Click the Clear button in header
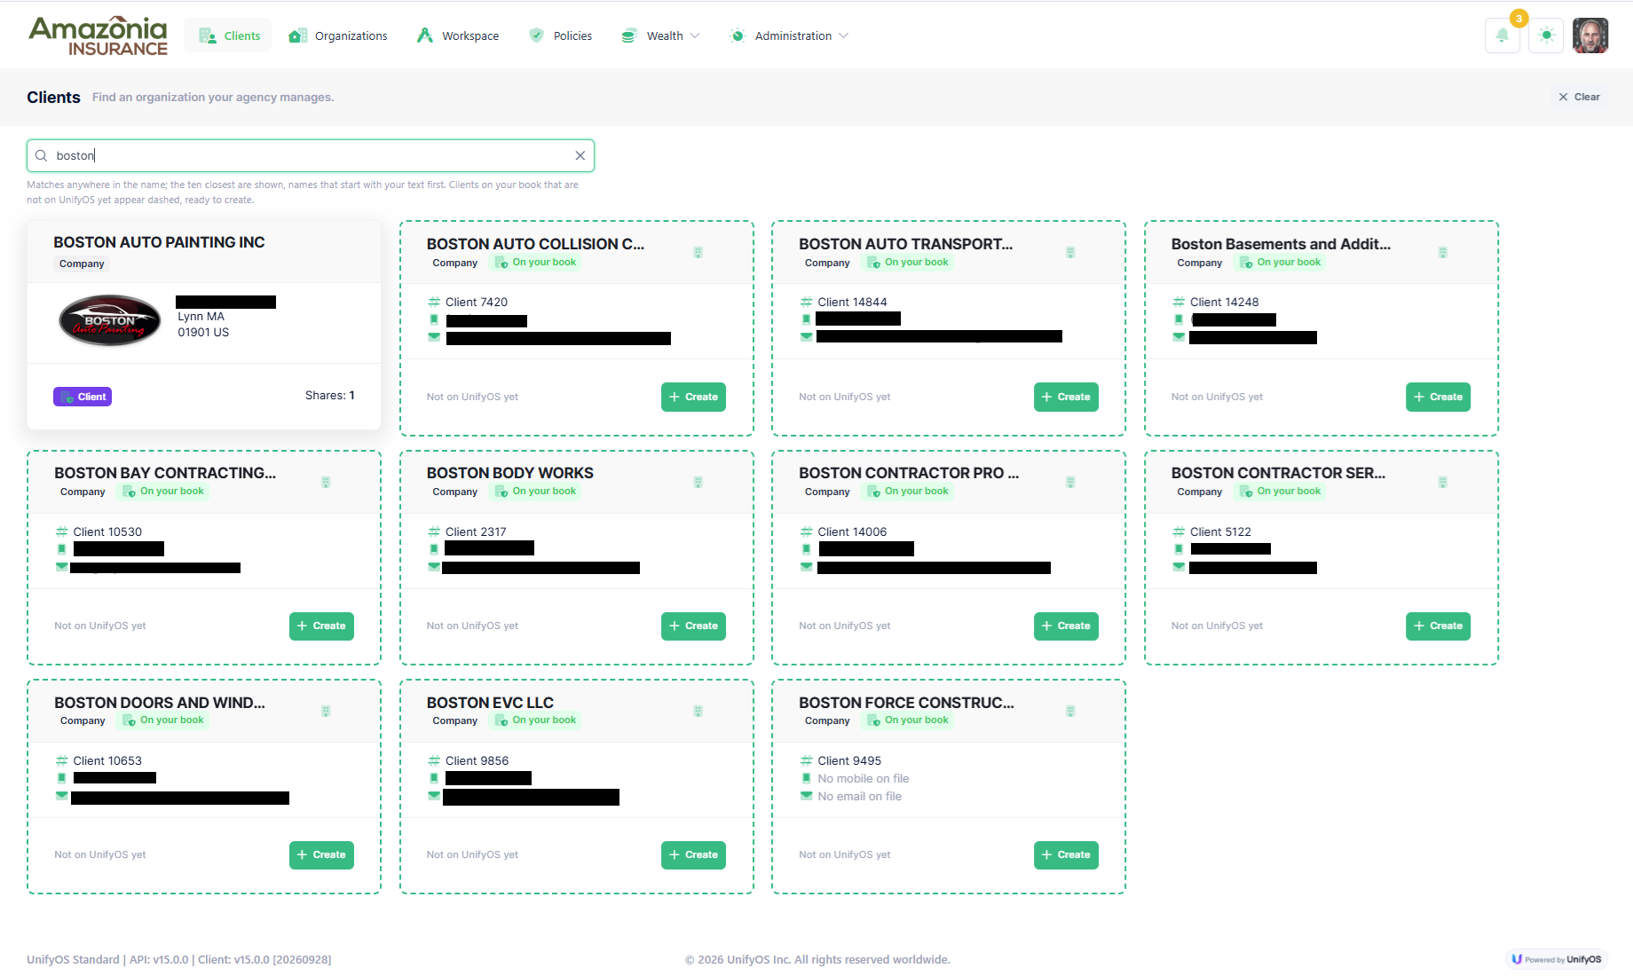 click(1579, 97)
